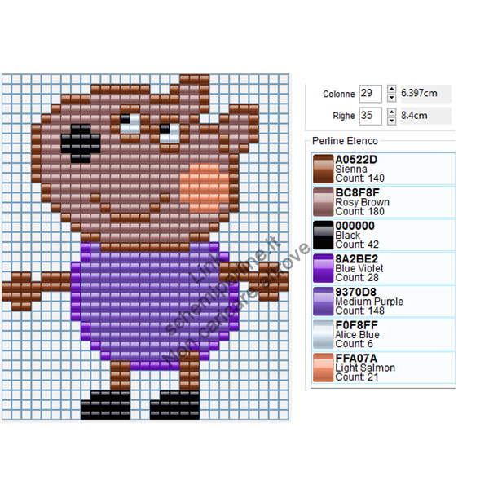Select the Rosy Brown BC8F8F color swatch

(323, 202)
